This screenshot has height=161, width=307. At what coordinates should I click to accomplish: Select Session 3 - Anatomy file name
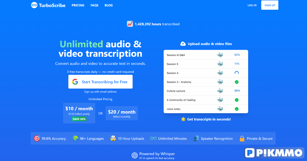coord(179,82)
